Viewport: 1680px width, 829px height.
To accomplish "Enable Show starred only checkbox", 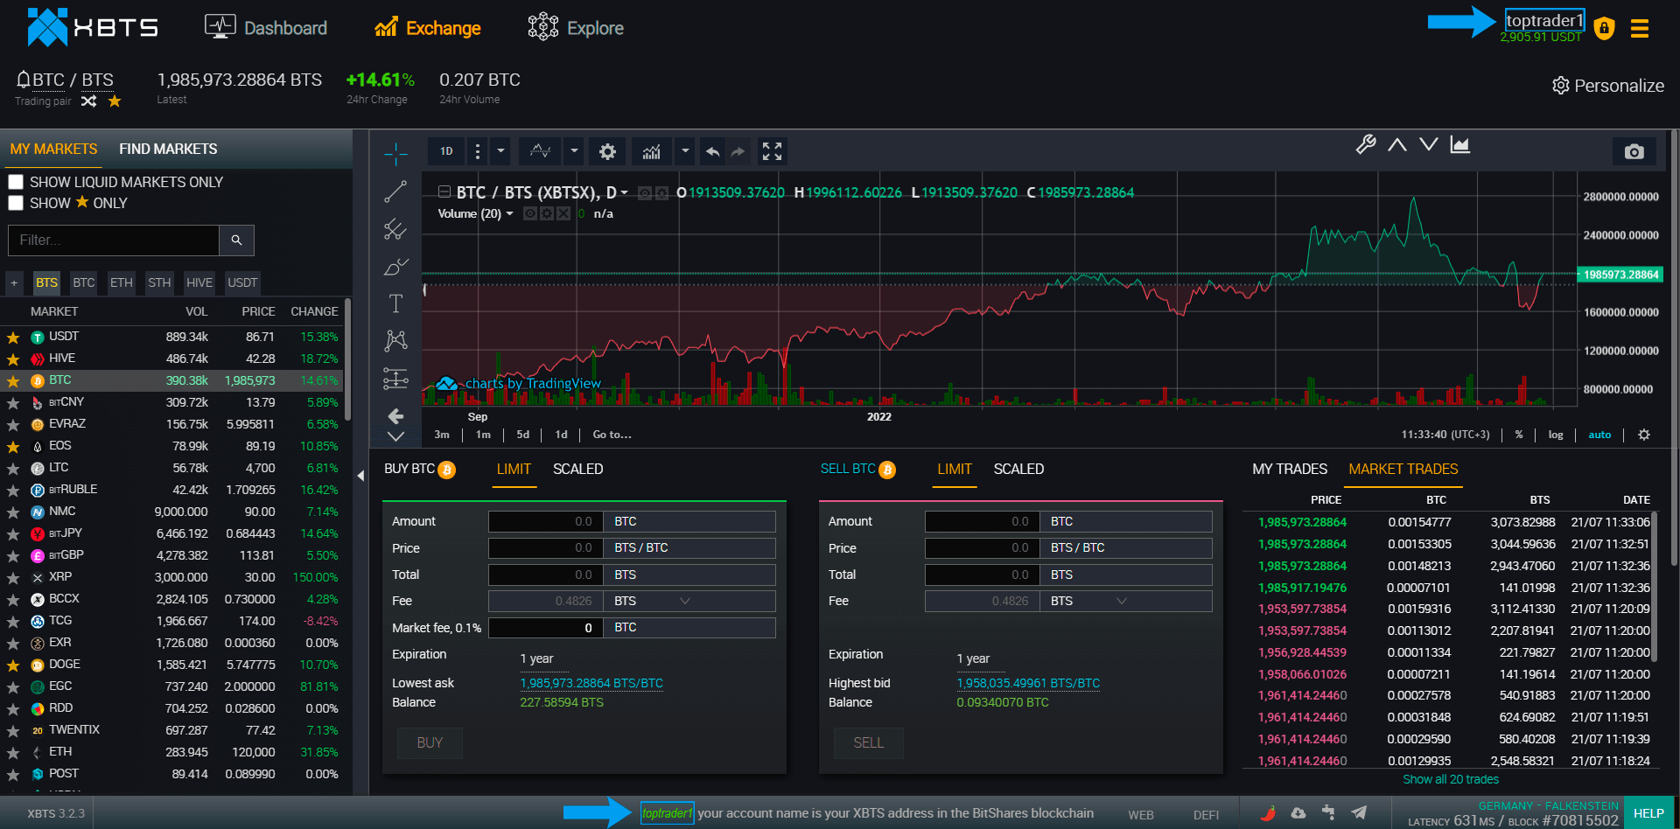I will pyautogui.click(x=16, y=203).
